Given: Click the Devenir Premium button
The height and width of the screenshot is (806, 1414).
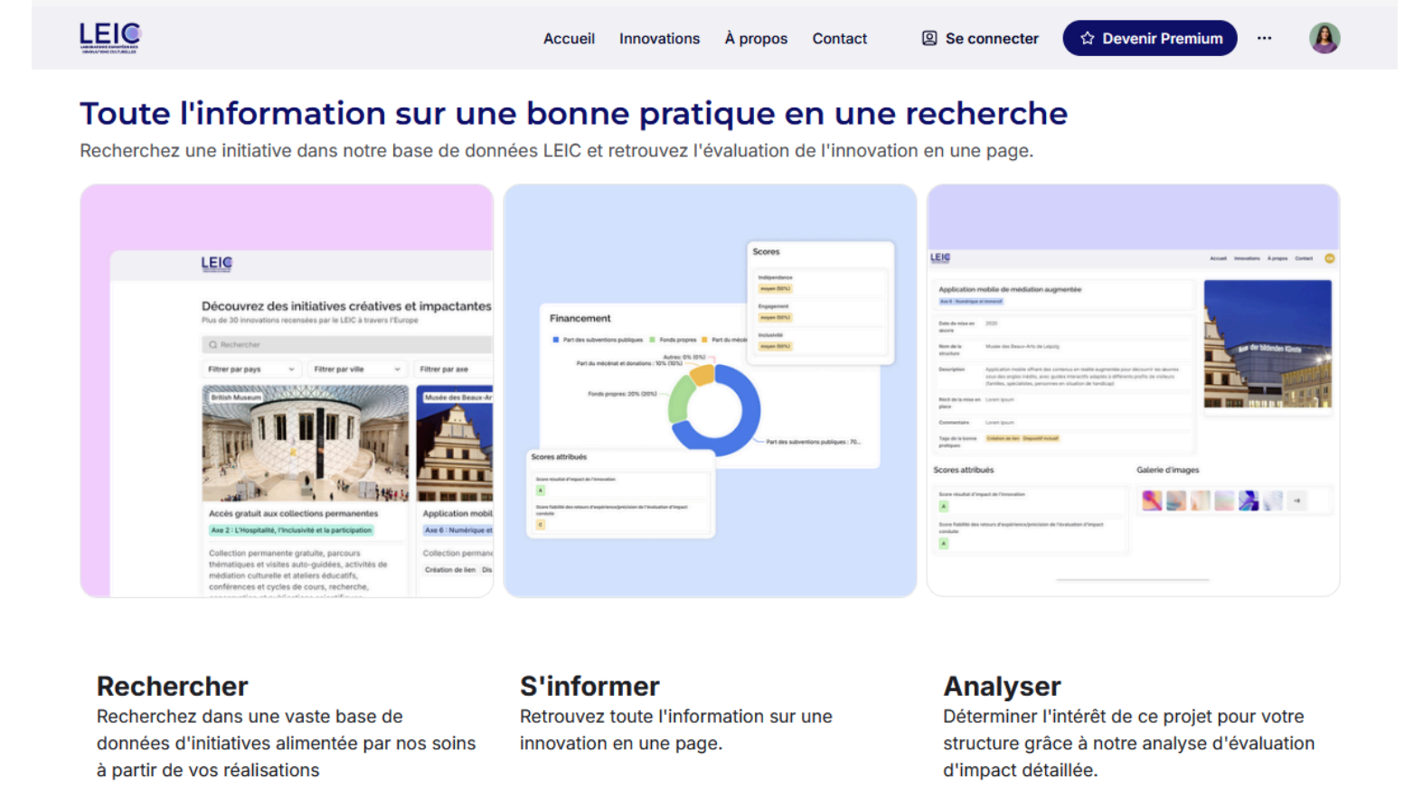Looking at the screenshot, I should pyautogui.click(x=1149, y=38).
